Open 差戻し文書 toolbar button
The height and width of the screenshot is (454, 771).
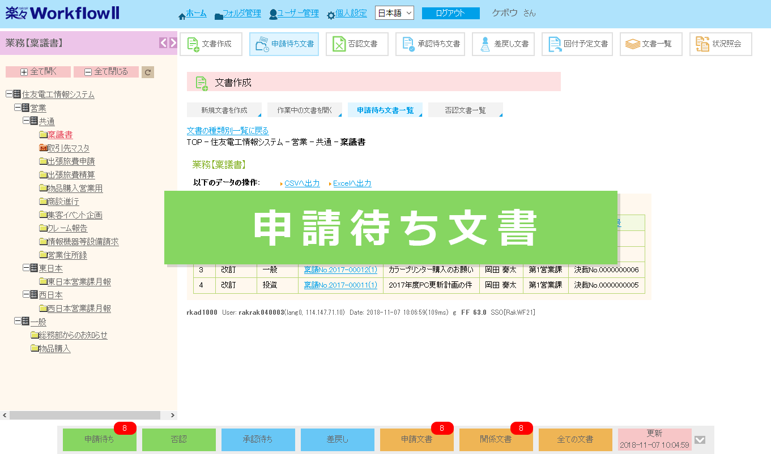(x=503, y=44)
